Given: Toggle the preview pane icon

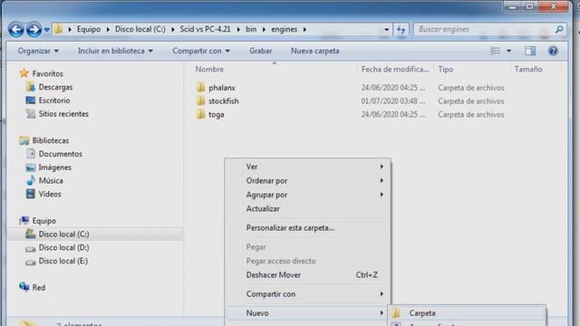Looking at the screenshot, I should point(530,51).
